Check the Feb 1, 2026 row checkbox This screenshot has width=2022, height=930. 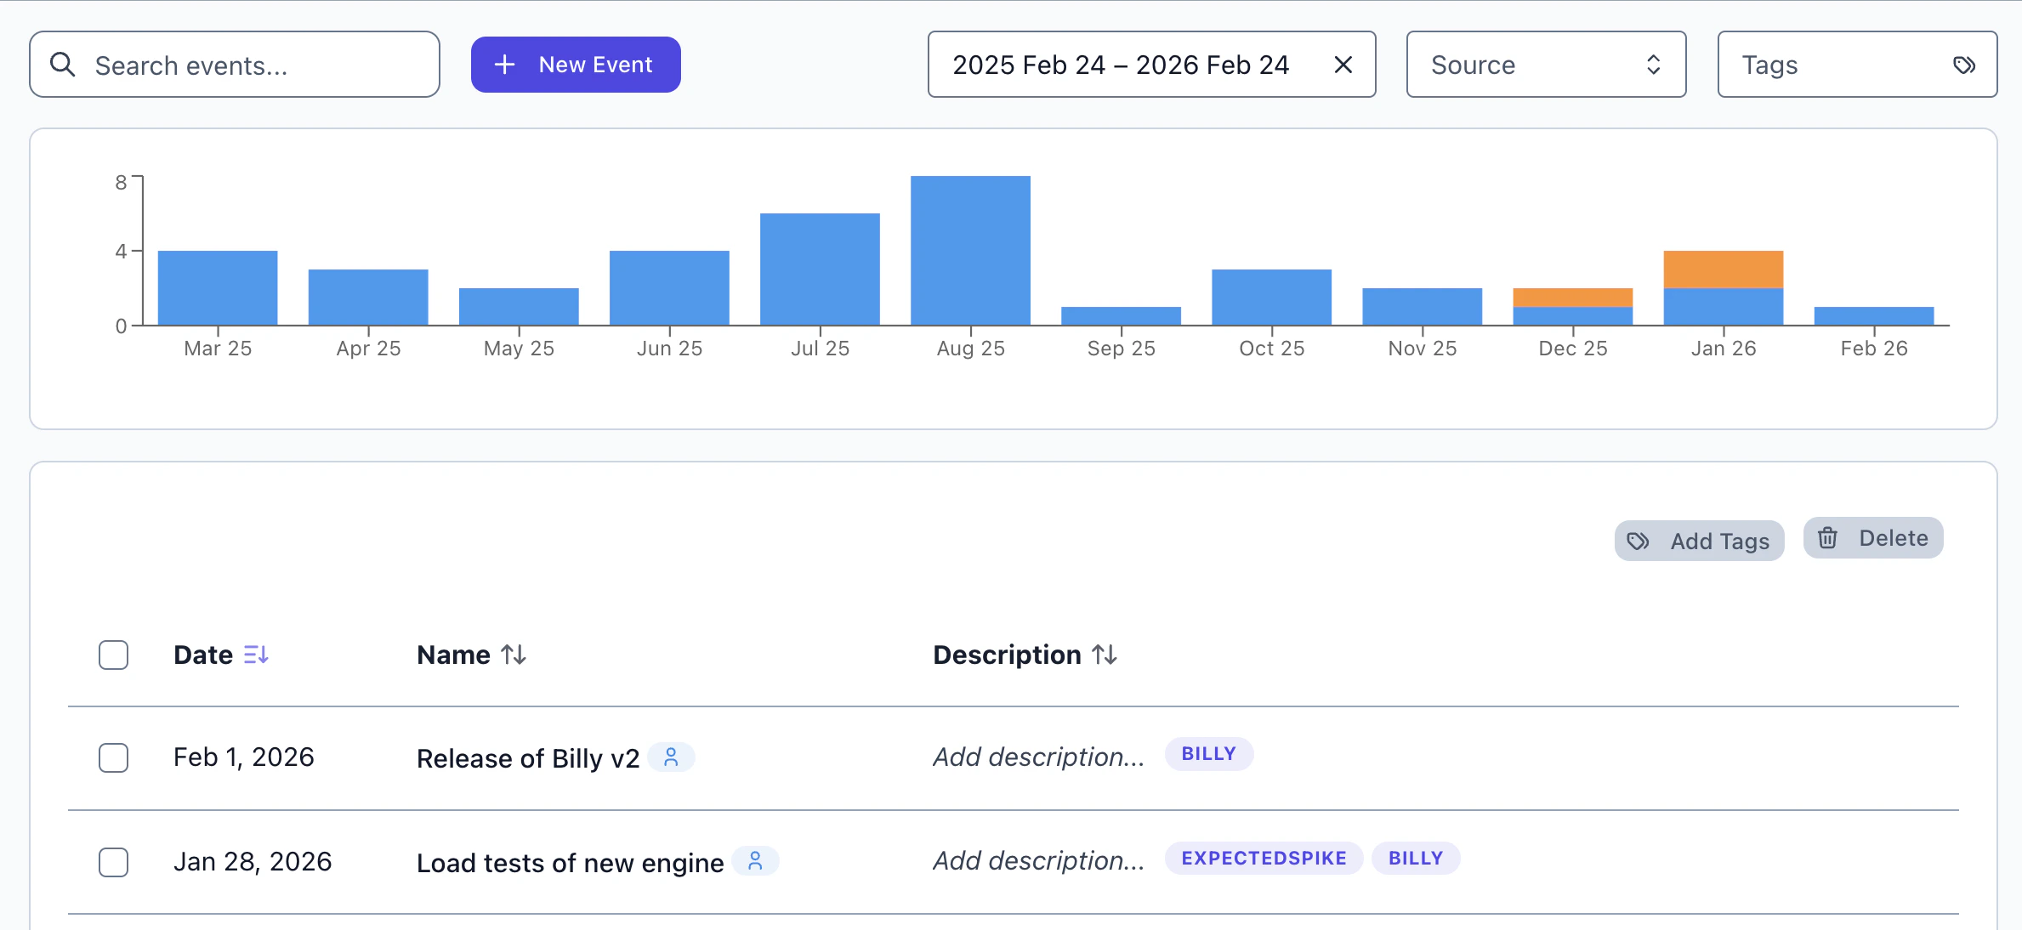113,757
